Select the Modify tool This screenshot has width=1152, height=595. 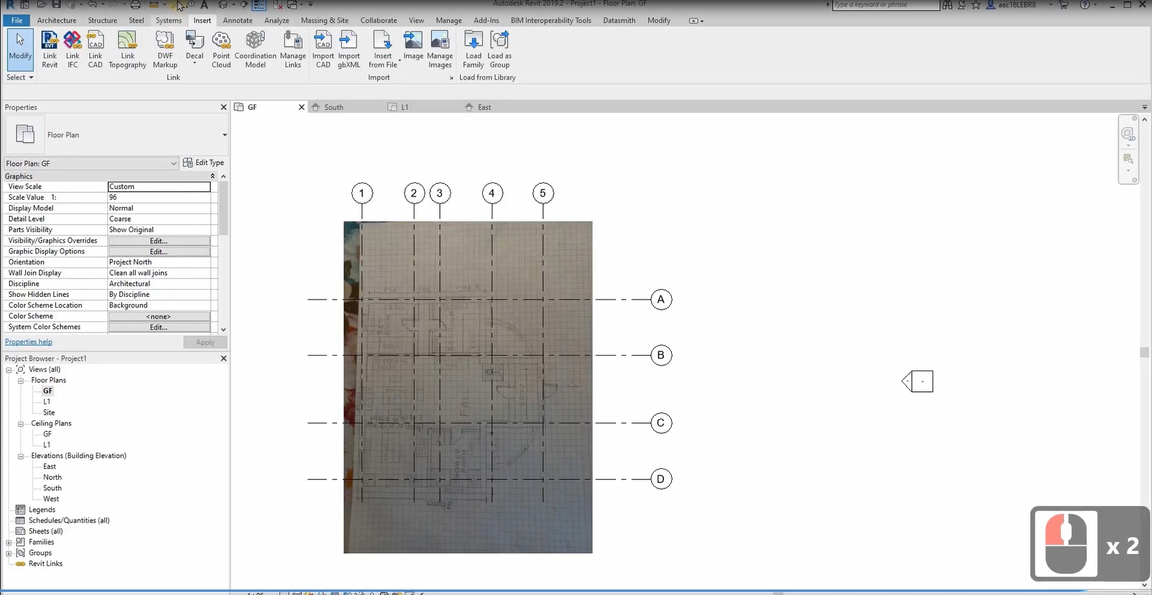pyautogui.click(x=20, y=49)
